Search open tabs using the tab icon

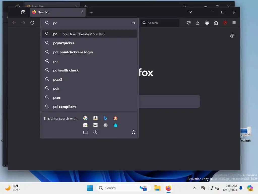pos(85,132)
